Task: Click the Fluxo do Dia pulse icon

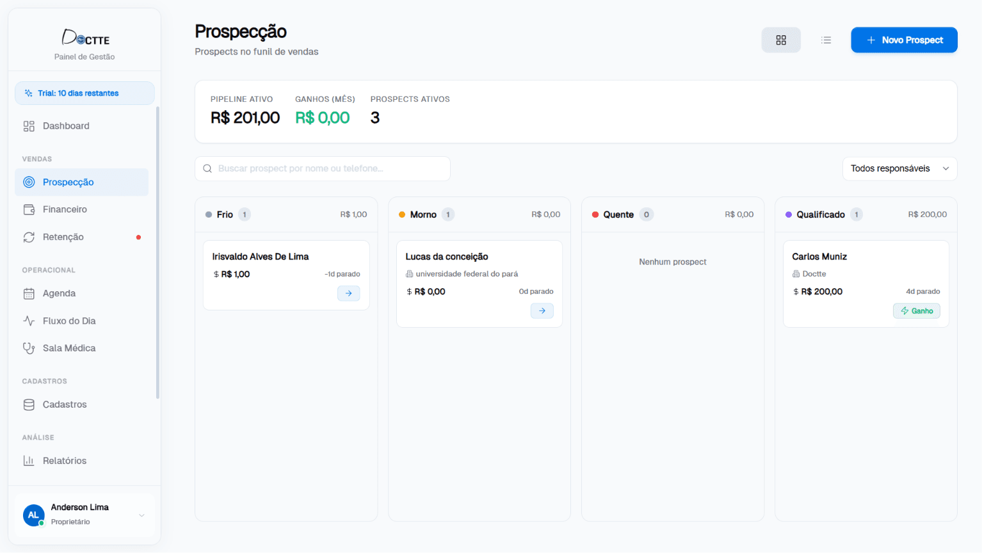Action: 29,321
